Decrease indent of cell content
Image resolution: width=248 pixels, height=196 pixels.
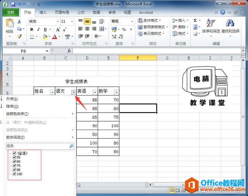click(x=80, y=36)
